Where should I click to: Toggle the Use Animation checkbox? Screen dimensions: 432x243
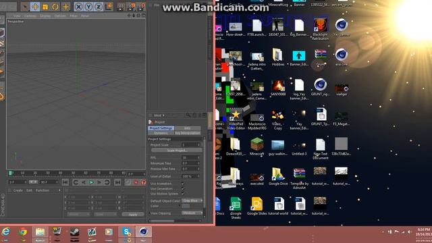182,184
